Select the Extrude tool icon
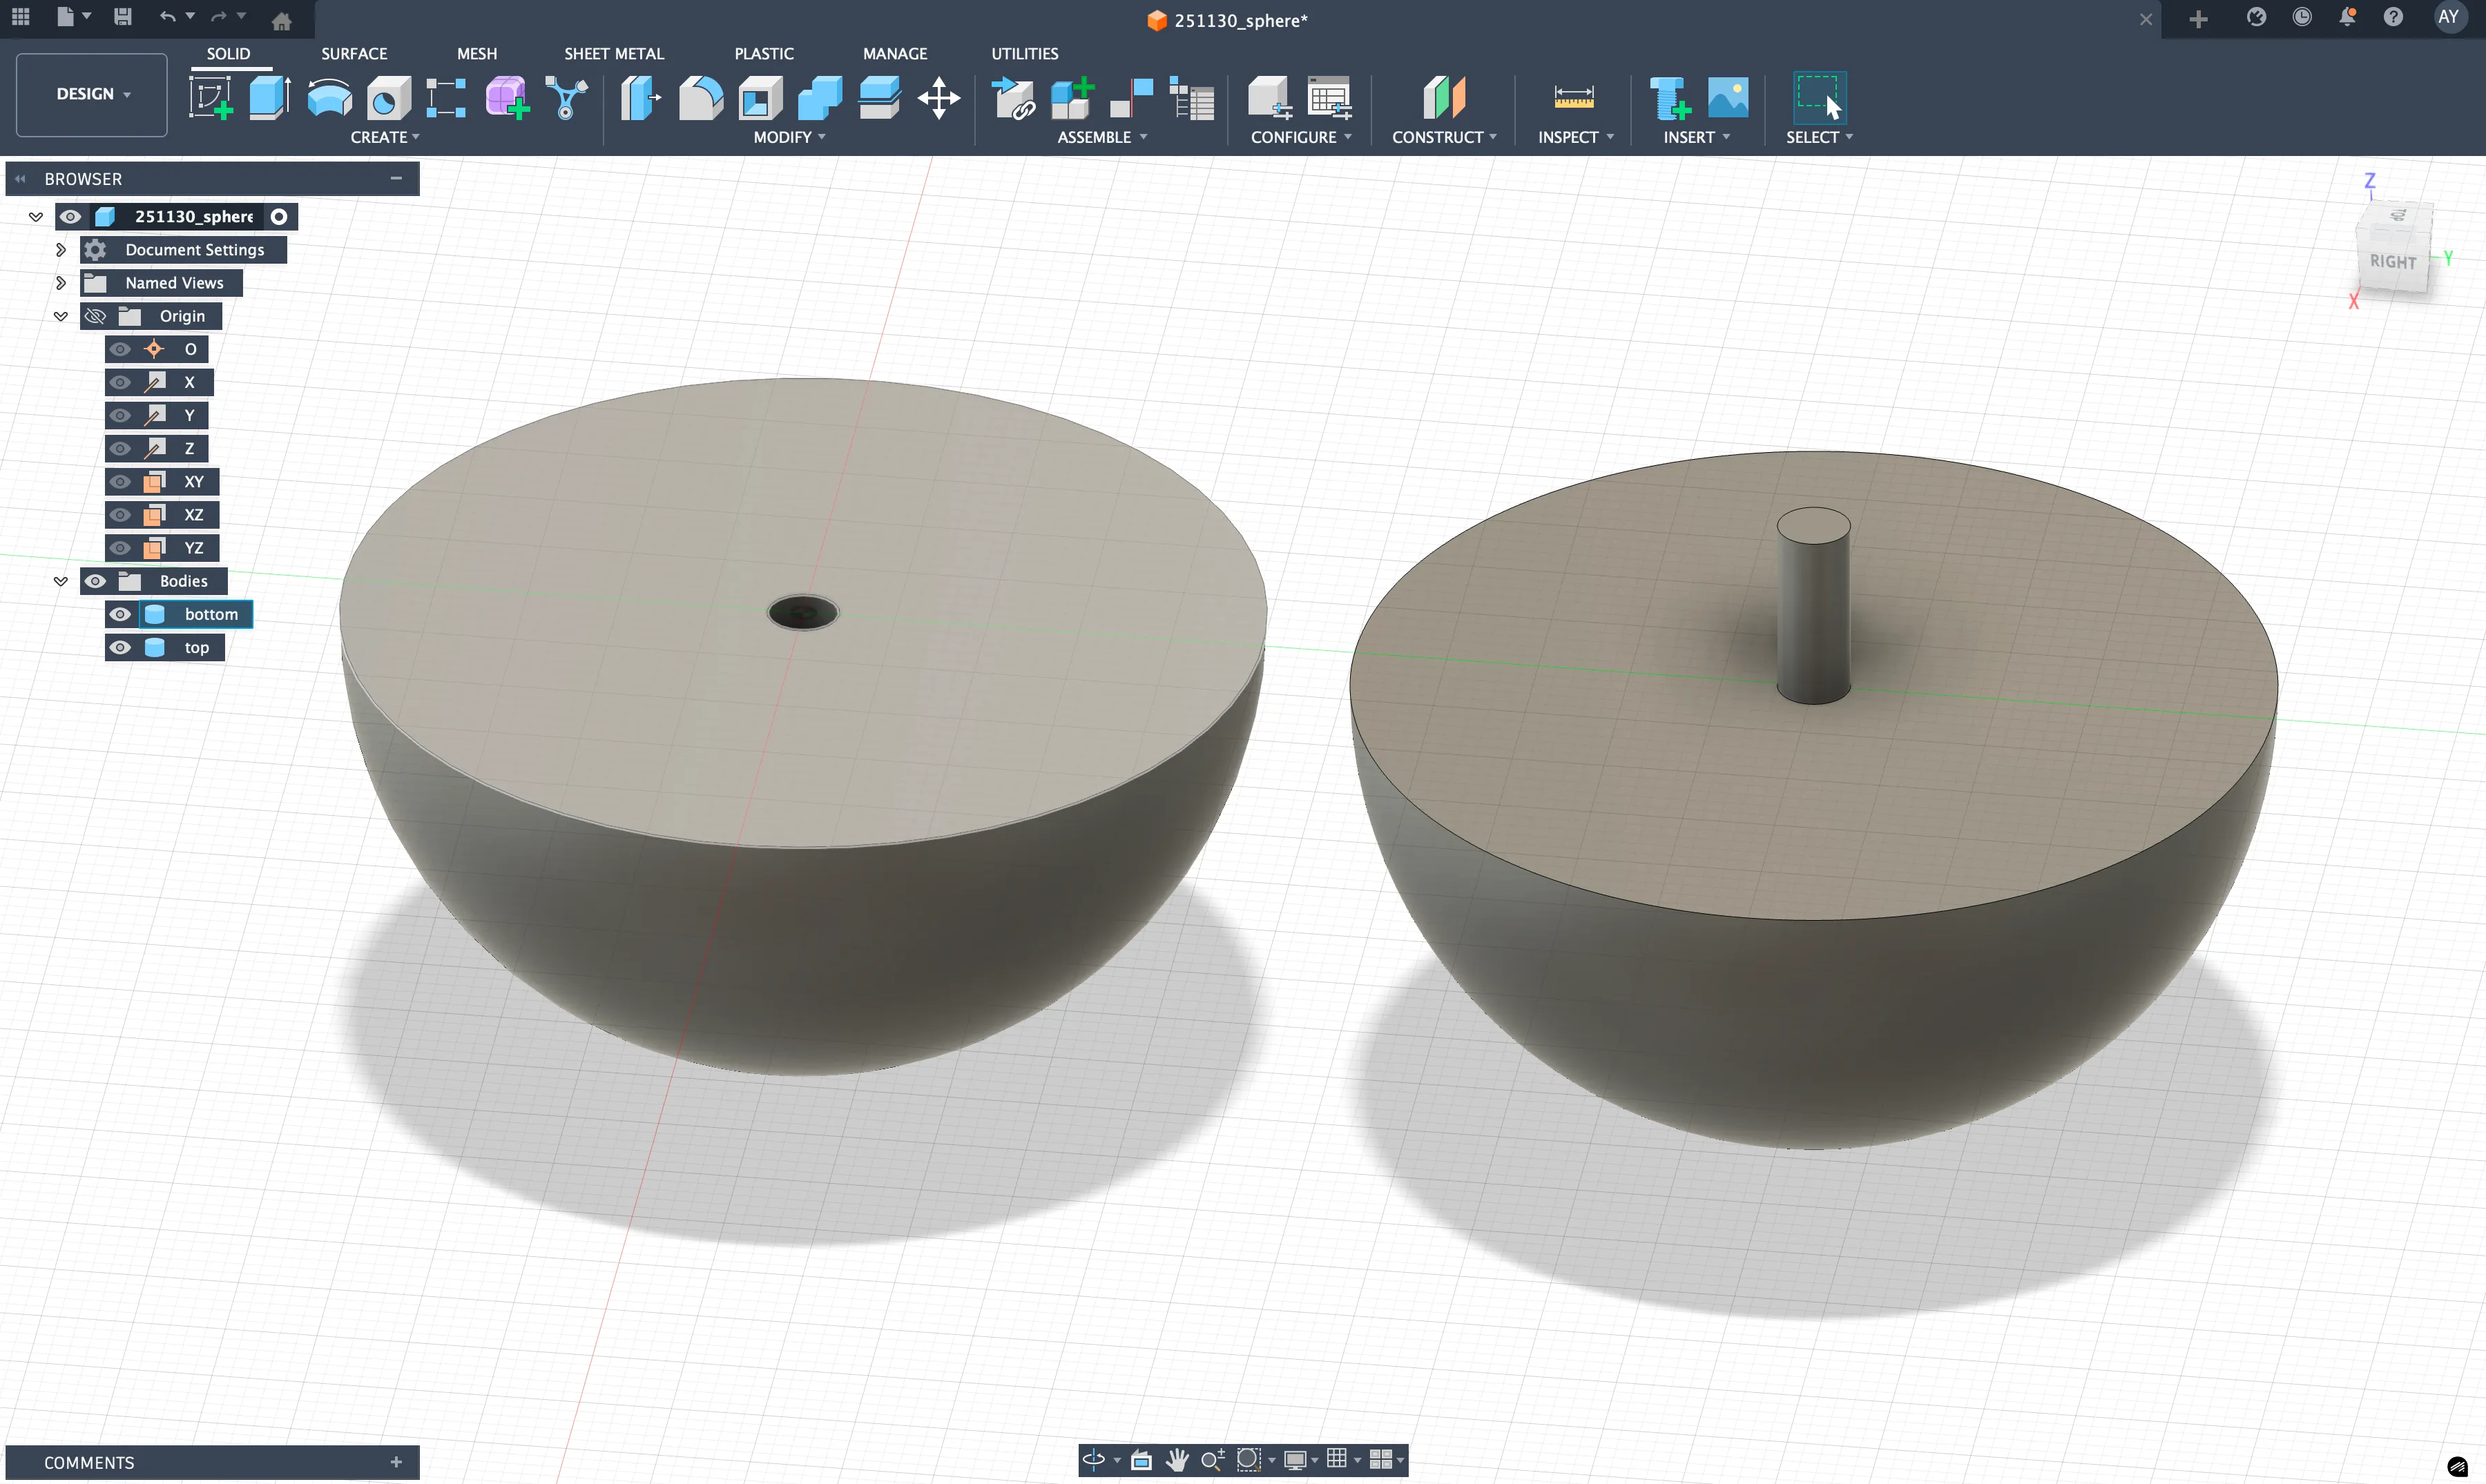Viewport: 2486px width, 1484px height. tap(269, 98)
